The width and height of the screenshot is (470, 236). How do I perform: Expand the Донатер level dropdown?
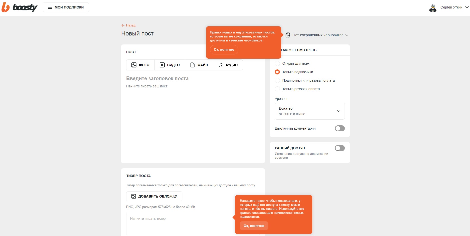(310, 111)
